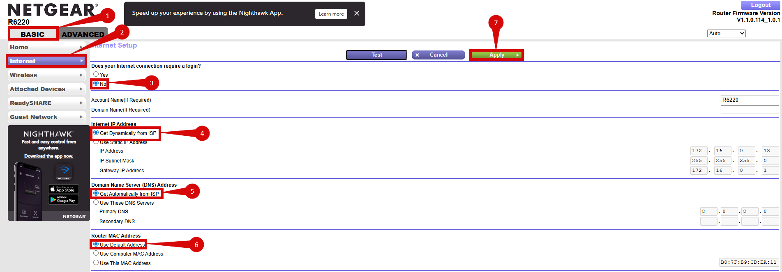Switch to the BASIC tab
This screenshot has width=782, height=272.
click(x=33, y=34)
